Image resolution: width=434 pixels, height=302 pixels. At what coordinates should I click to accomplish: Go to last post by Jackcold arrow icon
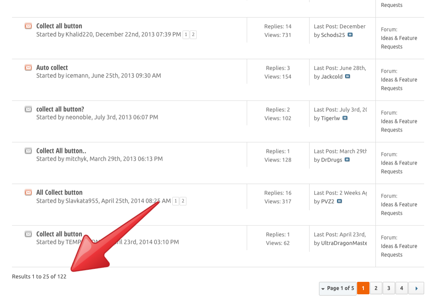coord(348,76)
